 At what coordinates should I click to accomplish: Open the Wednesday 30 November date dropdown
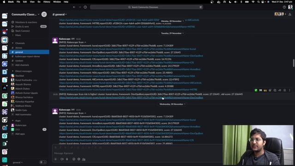(x=172, y=104)
